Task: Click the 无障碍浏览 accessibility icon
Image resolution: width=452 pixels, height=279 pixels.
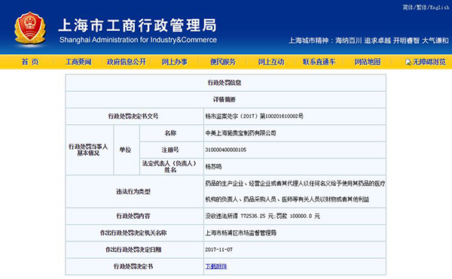Action: tap(408, 62)
